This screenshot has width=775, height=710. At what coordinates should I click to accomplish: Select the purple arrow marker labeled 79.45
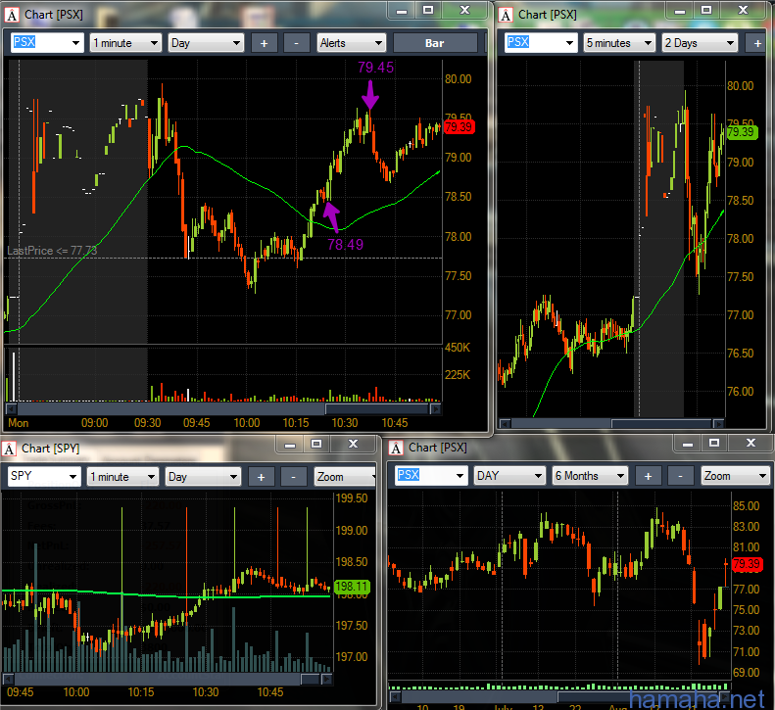[369, 97]
